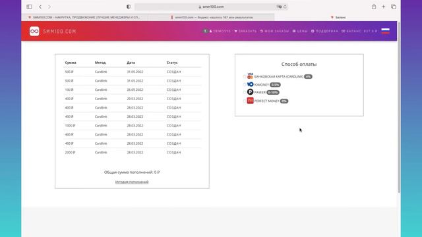The height and width of the screenshot is (237, 422).
Task: Click the 100 ₽ amount cell
Action: point(69,90)
